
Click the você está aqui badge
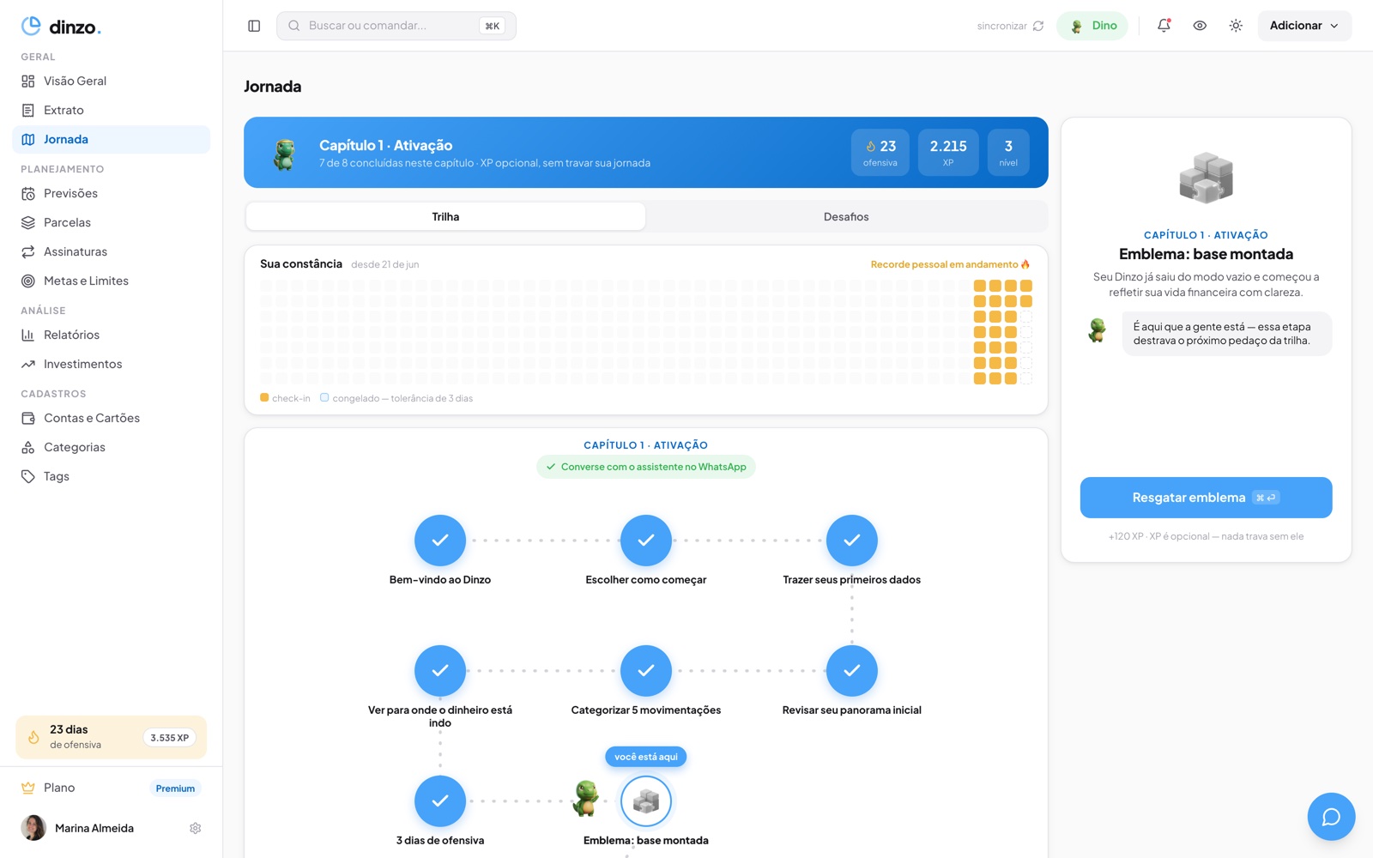pos(646,757)
